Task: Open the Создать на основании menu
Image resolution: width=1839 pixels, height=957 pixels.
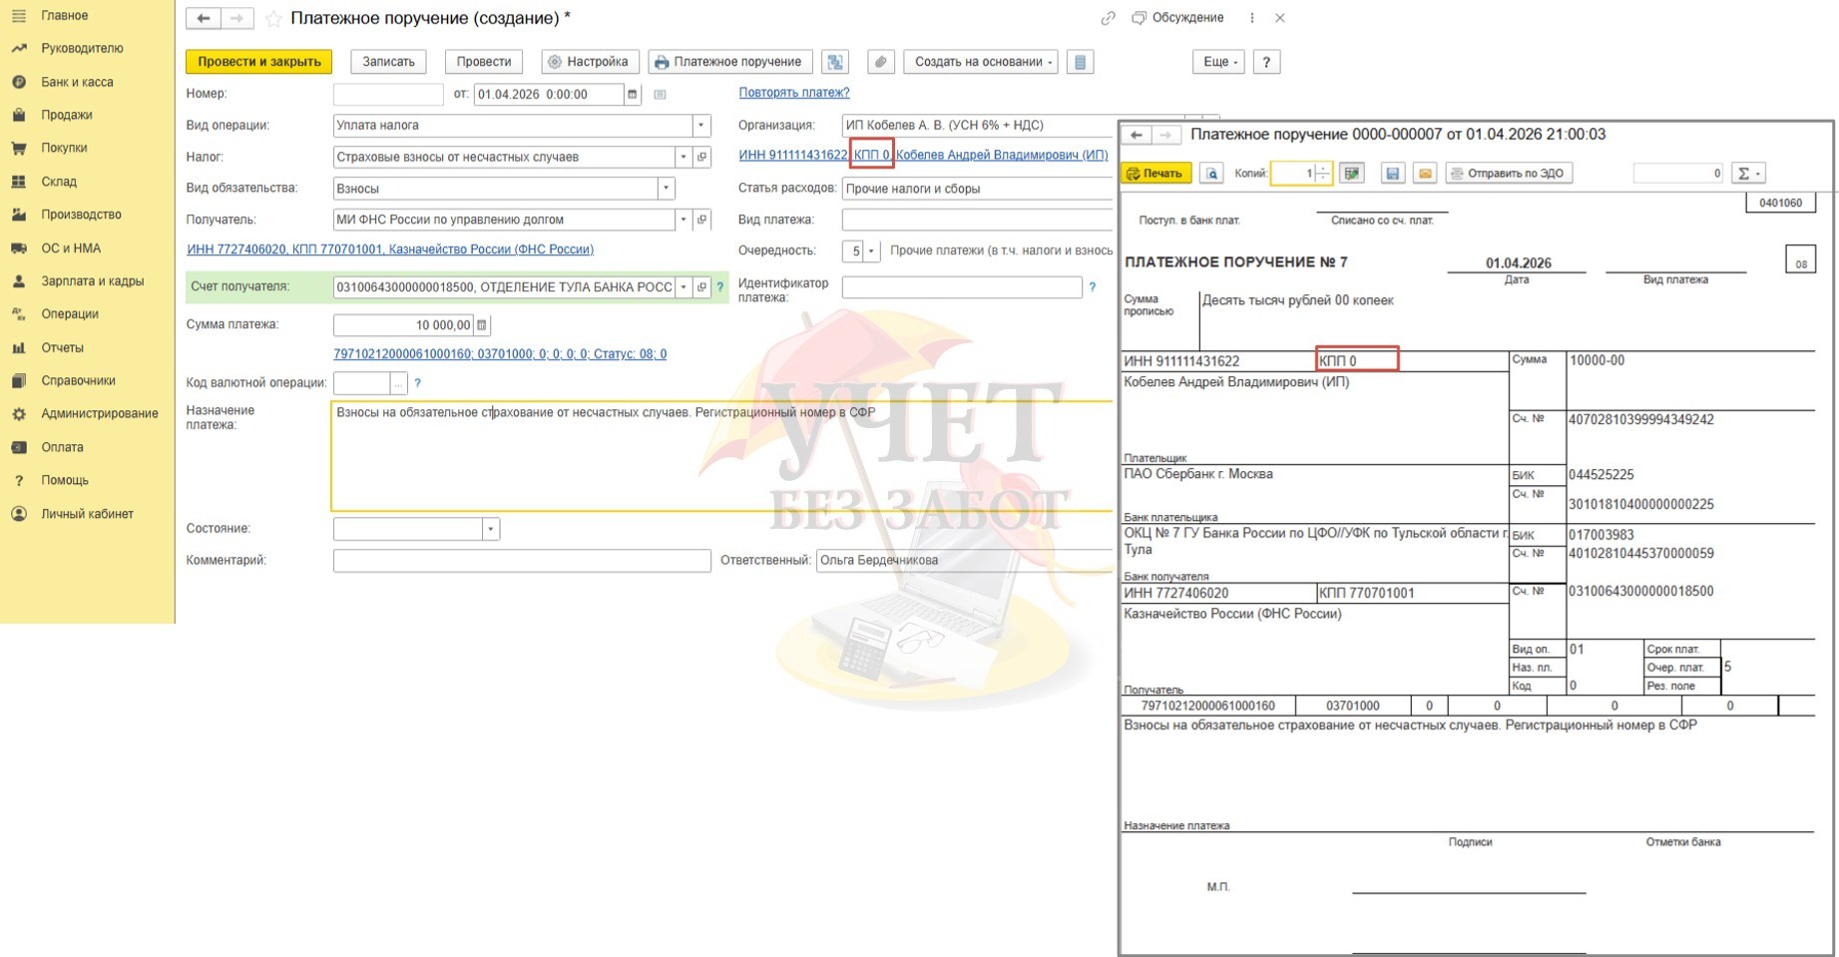Action: point(983,62)
